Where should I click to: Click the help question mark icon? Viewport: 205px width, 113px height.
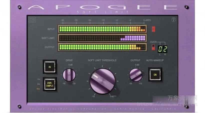tap(173, 20)
